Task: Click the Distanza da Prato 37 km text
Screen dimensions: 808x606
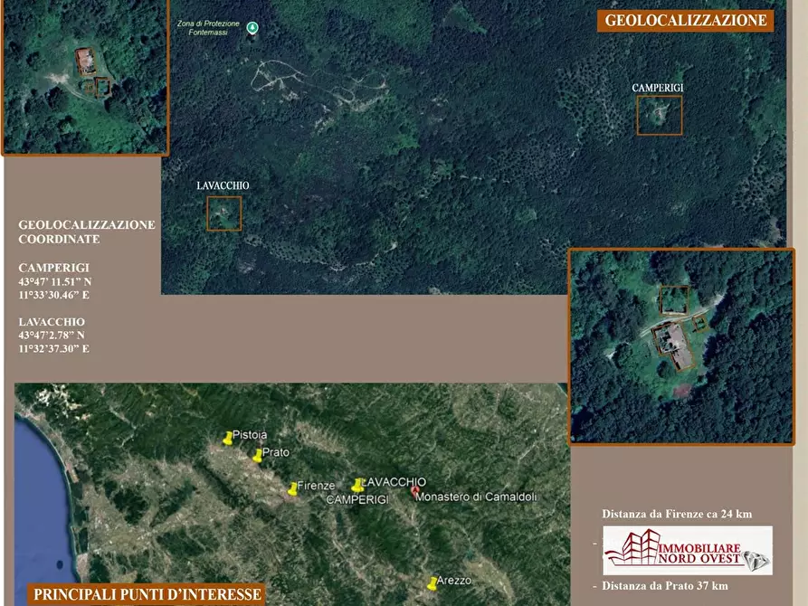Action: click(665, 586)
